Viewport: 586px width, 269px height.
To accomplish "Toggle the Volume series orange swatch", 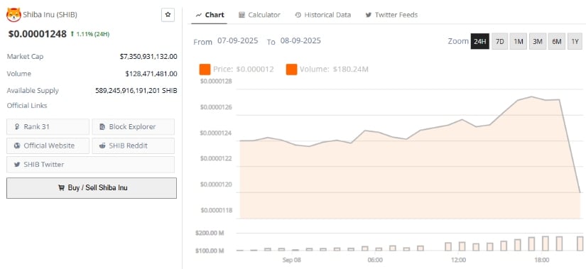I will pos(291,70).
